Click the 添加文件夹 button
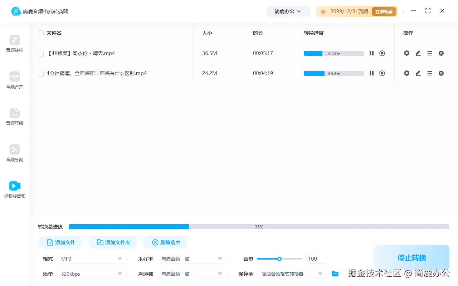 (x=113, y=242)
